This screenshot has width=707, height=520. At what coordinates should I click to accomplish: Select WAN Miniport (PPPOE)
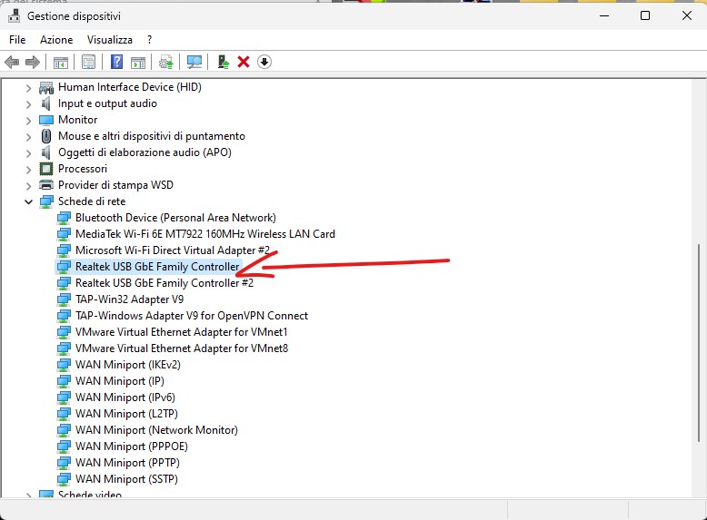[x=131, y=446]
